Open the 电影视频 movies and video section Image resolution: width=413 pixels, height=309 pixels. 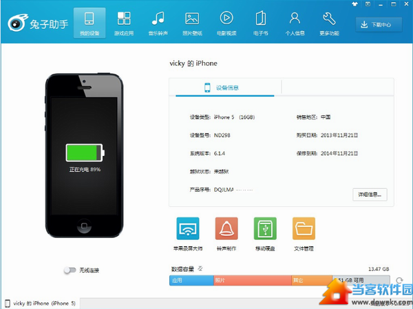(x=226, y=23)
